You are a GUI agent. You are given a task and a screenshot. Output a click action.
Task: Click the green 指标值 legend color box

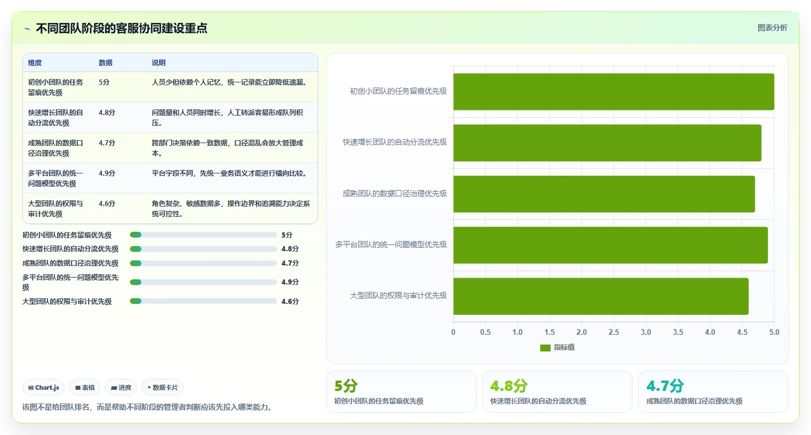[x=545, y=348]
